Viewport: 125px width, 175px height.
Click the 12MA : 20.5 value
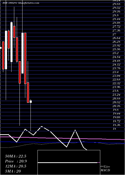(x=15, y=166)
